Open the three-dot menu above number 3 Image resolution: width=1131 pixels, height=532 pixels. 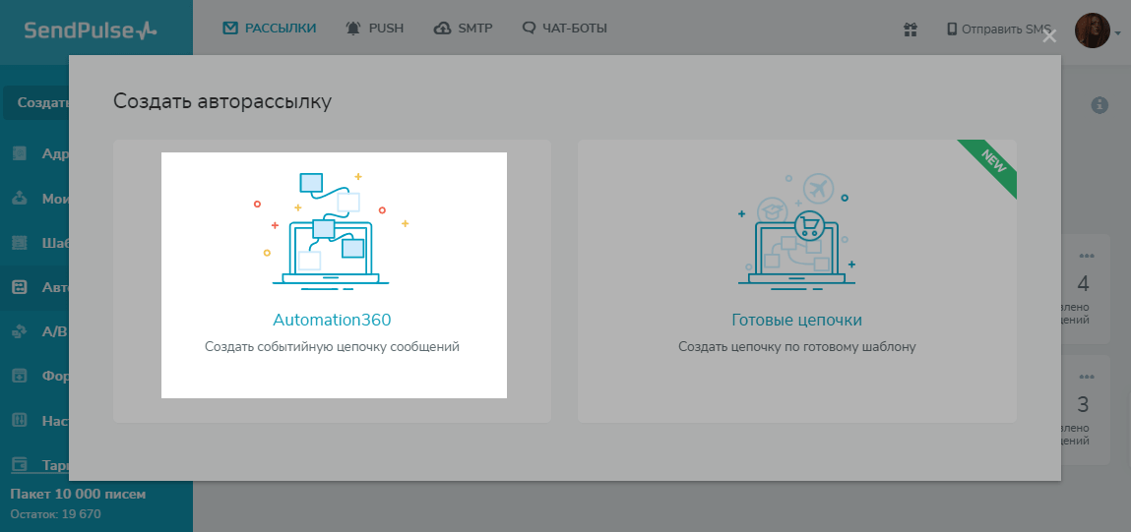pyautogui.click(x=1087, y=377)
